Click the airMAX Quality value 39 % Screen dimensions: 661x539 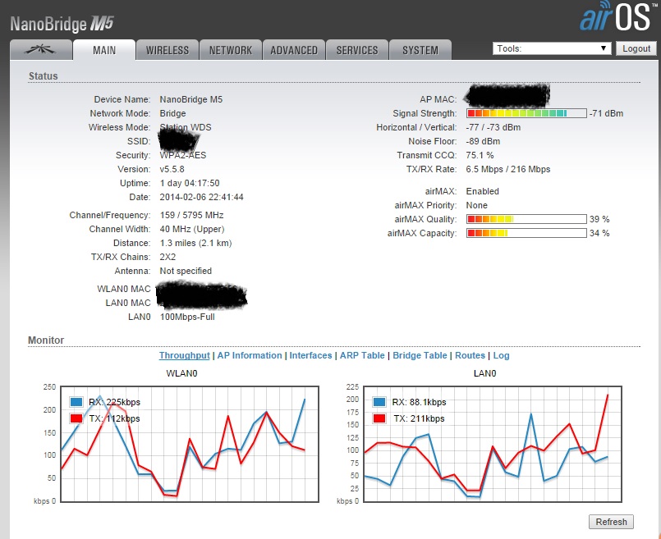[599, 219]
